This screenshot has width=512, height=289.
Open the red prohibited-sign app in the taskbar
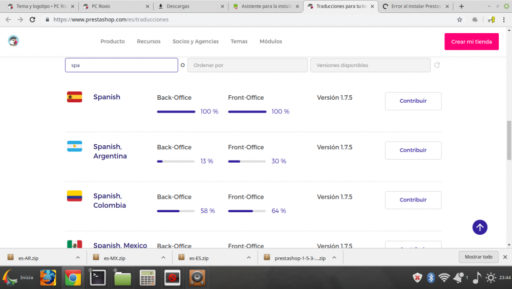click(173, 278)
